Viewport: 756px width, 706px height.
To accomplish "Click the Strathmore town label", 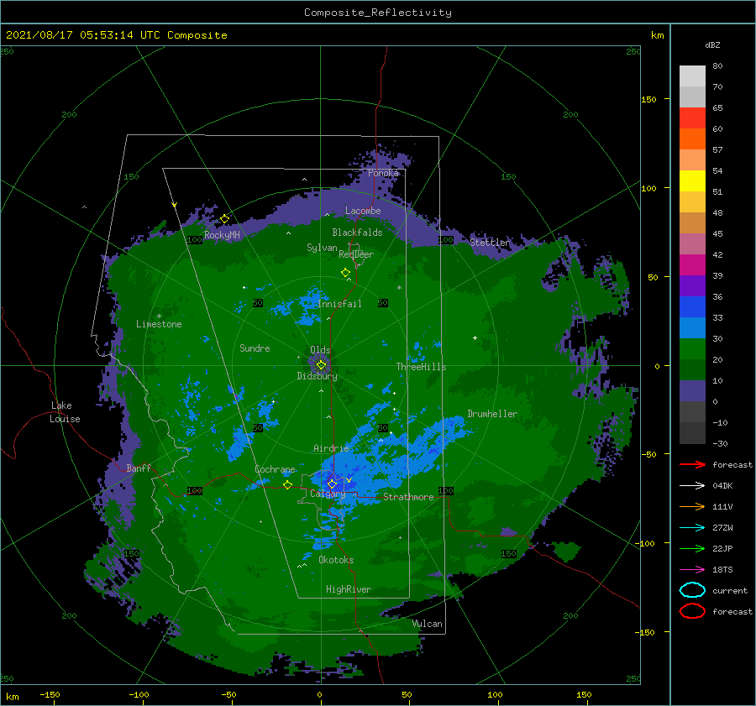I will point(408,497).
